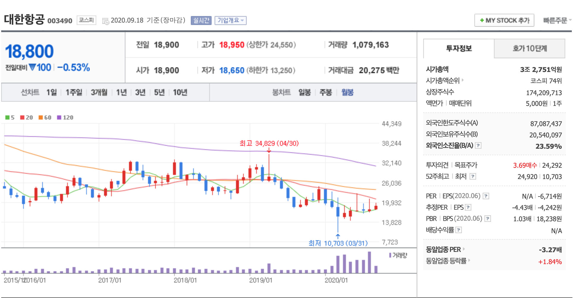Open help icon next to 추정PER EPS
This screenshot has height=298, width=573.
click(468, 207)
